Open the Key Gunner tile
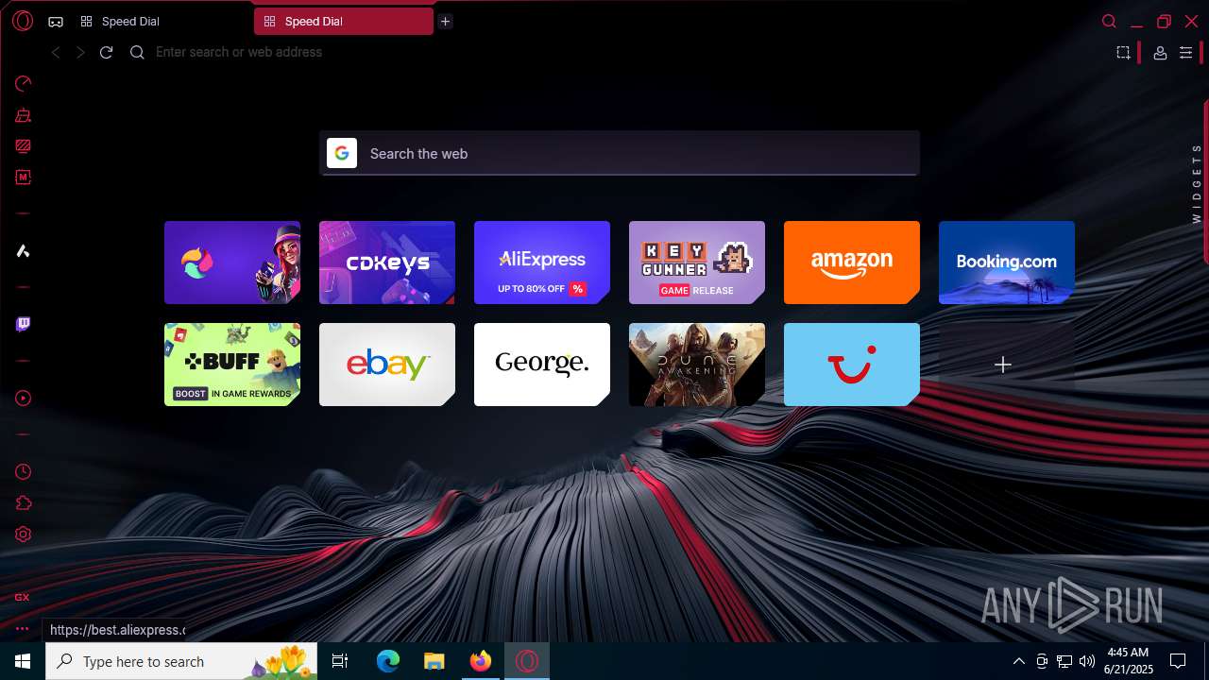This screenshot has height=680, width=1209. pyautogui.click(x=697, y=263)
